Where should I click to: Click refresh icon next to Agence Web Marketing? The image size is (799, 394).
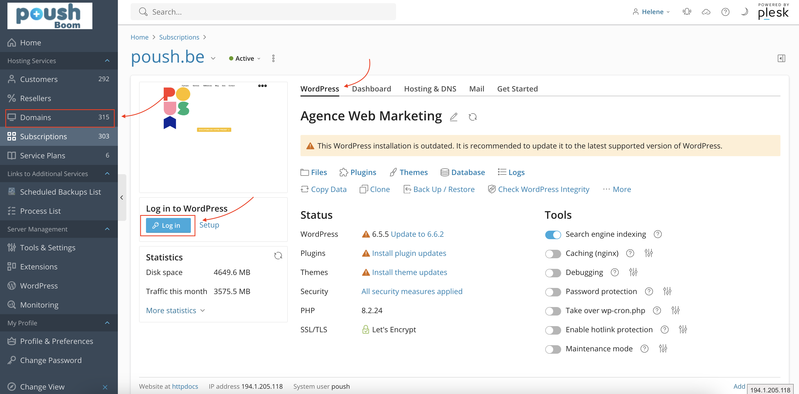472,117
